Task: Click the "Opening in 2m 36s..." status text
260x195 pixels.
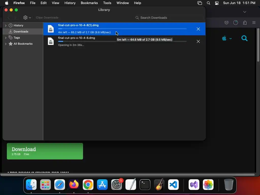Action: 71,45
